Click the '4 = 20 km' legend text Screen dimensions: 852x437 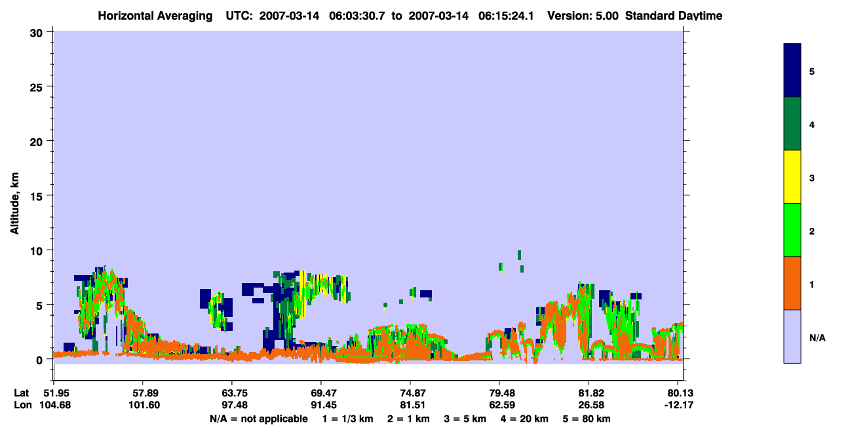[526, 419]
